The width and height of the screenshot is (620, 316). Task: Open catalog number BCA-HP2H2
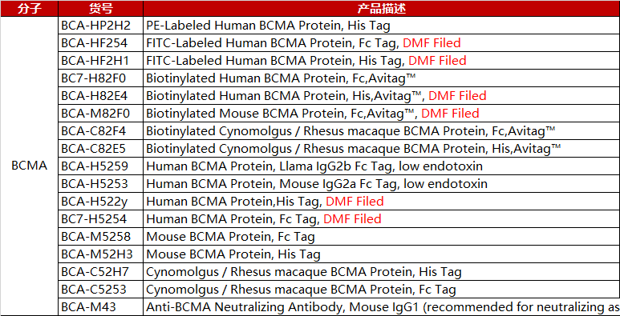pos(100,26)
